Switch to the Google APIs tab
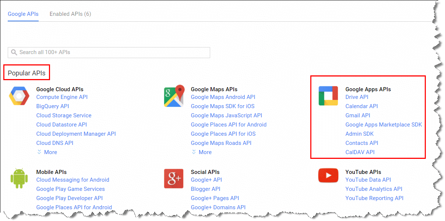The width and height of the screenshot is (445, 221). point(23,14)
